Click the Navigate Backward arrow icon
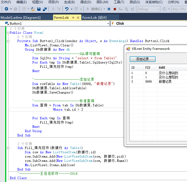The height and width of the screenshot is (182, 187). coord(6,9)
